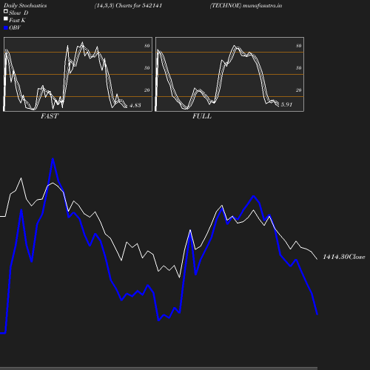Click the 20 axis label in FULL chart
Image resolution: width=370 pixels, height=370 pixels.
pos(299,90)
